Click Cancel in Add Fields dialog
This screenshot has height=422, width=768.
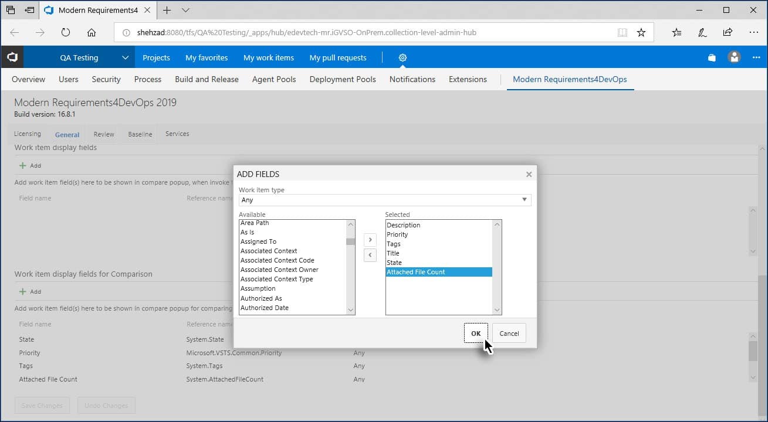click(509, 333)
